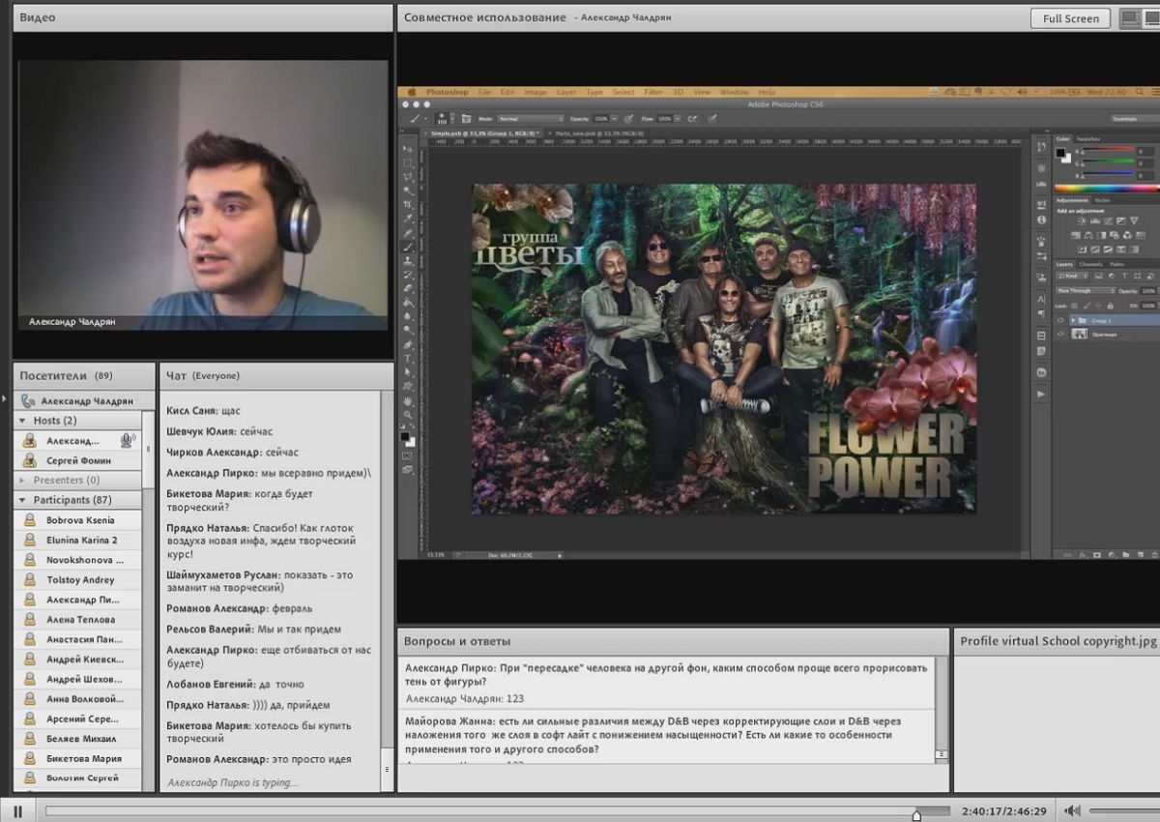Open Photoshop Window menu
Screen dimensions: 1160x822
[734, 92]
